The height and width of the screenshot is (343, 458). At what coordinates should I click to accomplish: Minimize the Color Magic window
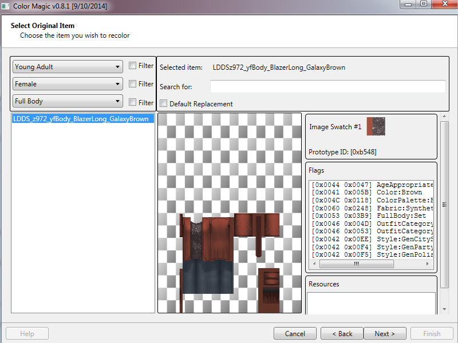coord(409,4)
